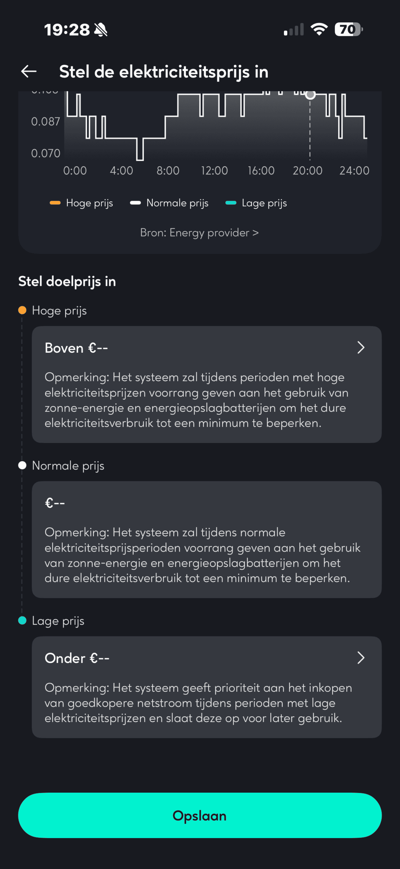Select the Normale prijs €-- card
This screenshot has width=400, height=869.
[x=206, y=539]
